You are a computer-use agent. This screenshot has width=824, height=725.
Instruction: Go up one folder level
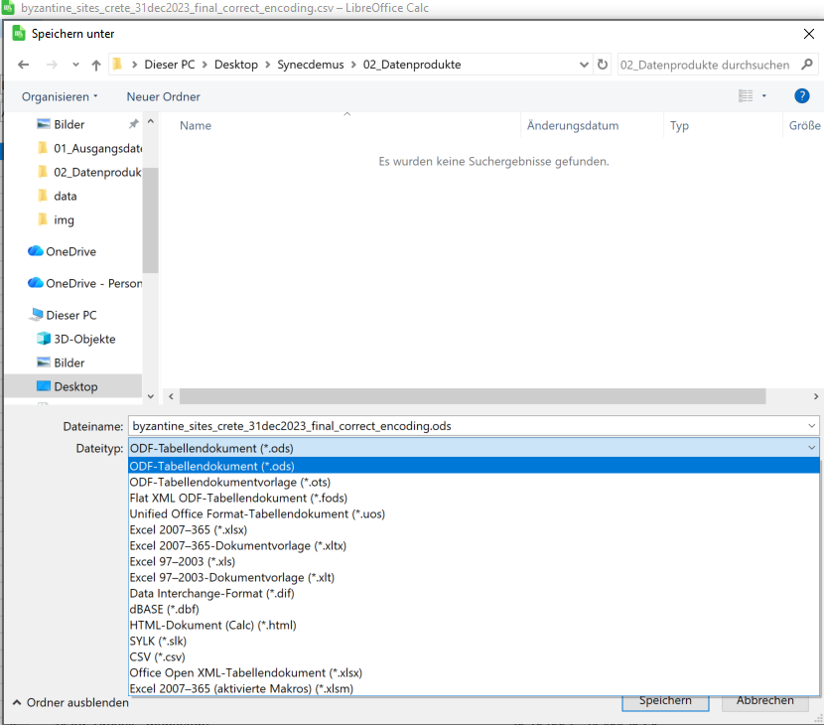click(x=95, y=65)
